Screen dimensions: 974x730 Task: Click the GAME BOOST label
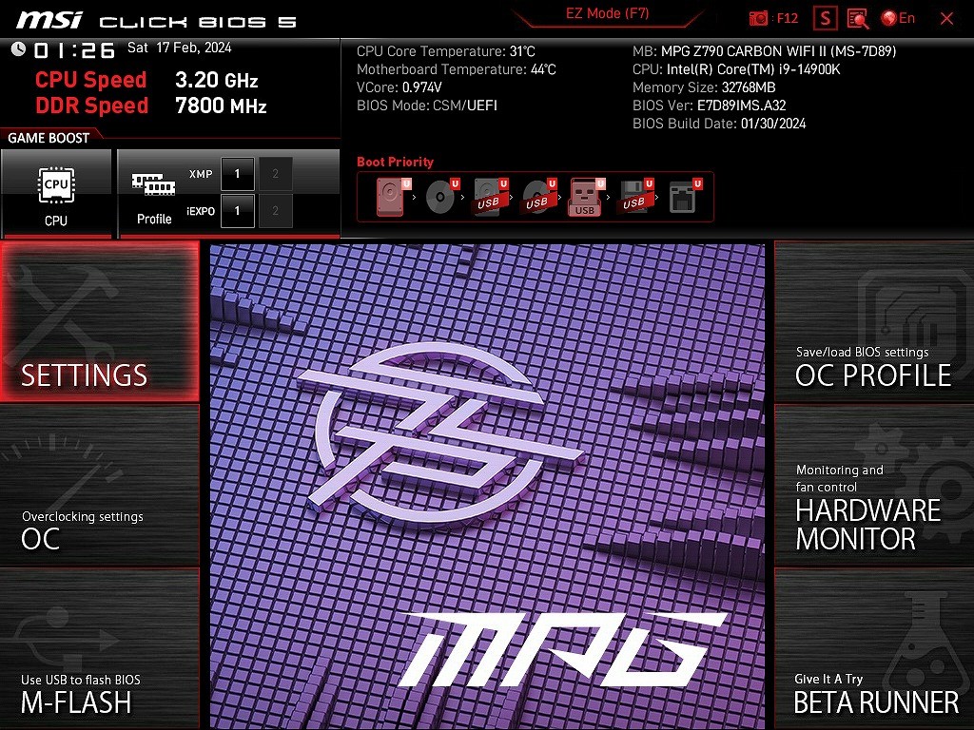tap(49, 138)
